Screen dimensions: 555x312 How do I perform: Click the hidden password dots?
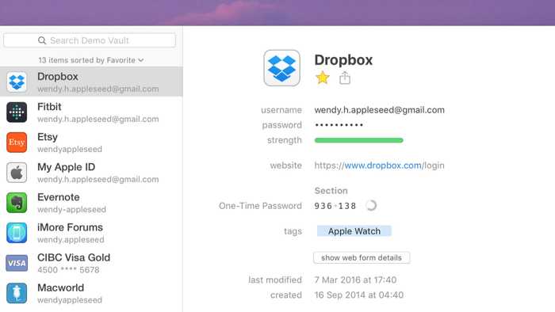click(x=339, y=125)
